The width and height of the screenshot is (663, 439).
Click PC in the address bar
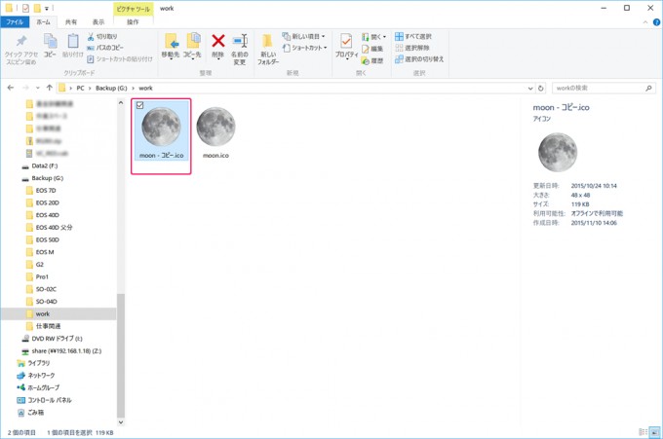click(80, 88)
